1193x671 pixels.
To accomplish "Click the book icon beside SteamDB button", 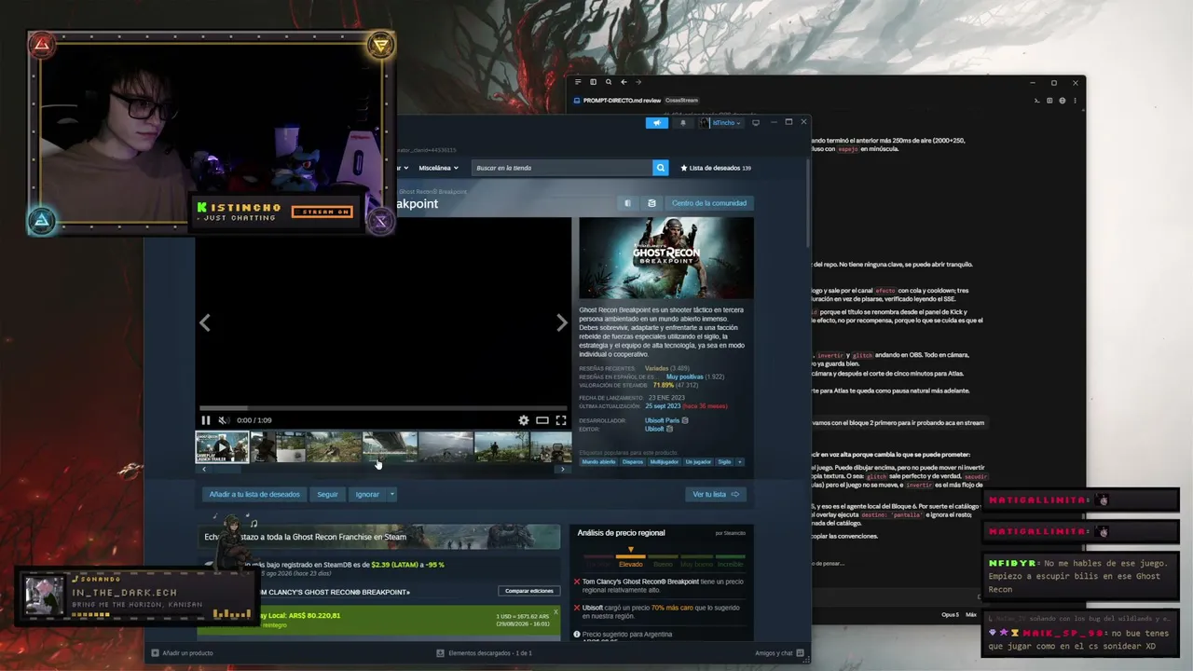I will pos(627,203).
